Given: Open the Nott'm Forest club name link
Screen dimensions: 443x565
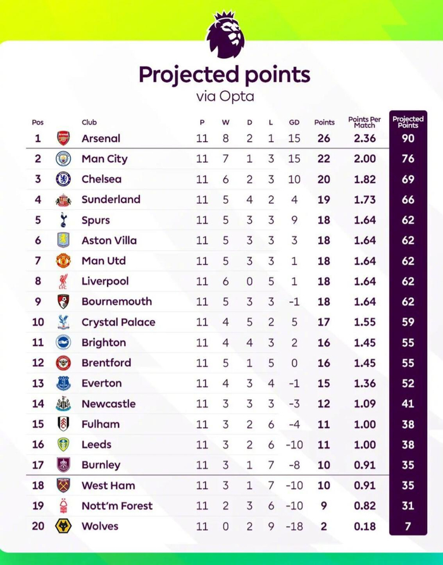Looking at the screenshot, I should point(117,506).
